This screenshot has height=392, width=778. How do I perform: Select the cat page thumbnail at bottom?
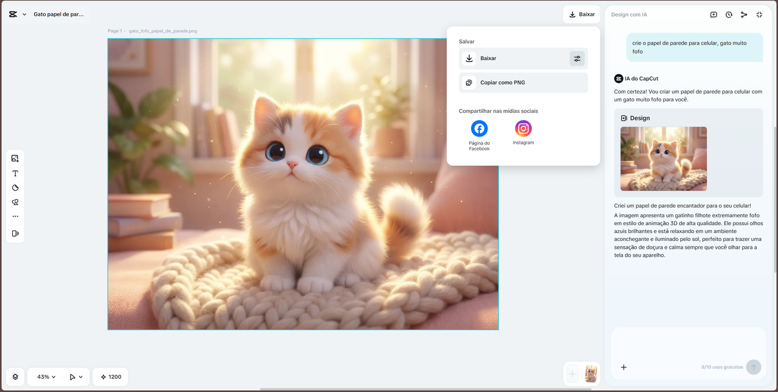[591, 374]
